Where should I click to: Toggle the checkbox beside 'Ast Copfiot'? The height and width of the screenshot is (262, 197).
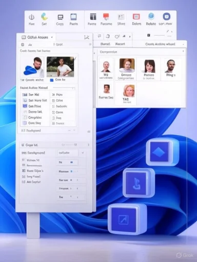point(24,182)
